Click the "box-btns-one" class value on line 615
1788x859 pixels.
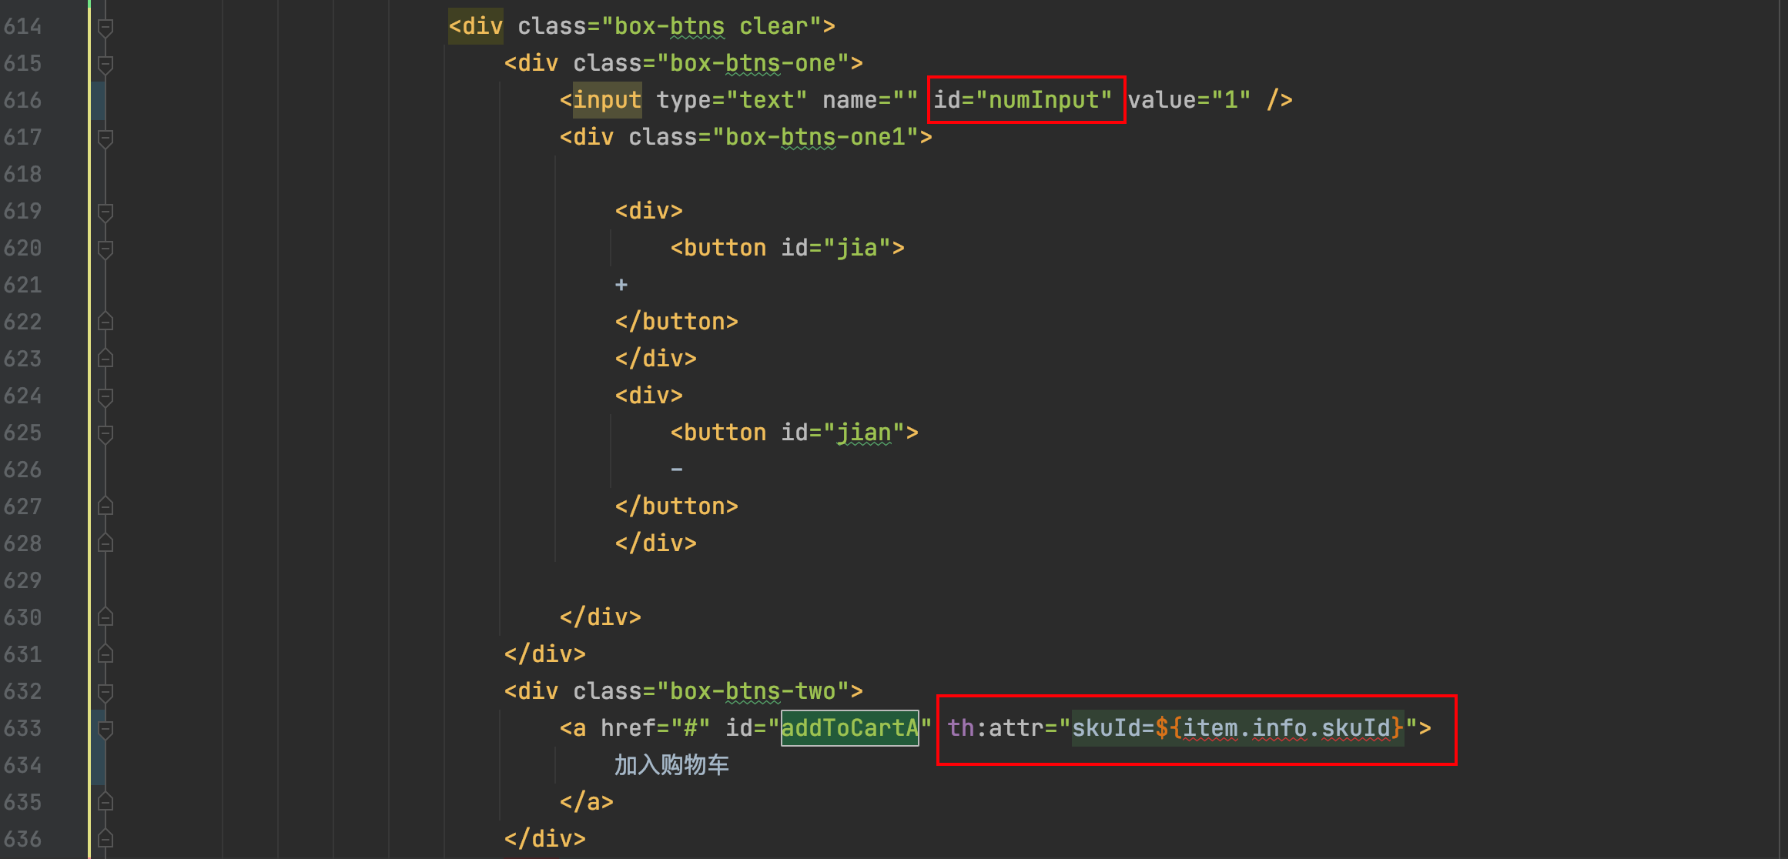753,63
